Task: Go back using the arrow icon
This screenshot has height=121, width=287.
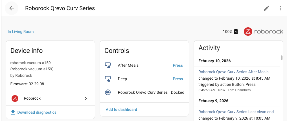Action: 12,8
